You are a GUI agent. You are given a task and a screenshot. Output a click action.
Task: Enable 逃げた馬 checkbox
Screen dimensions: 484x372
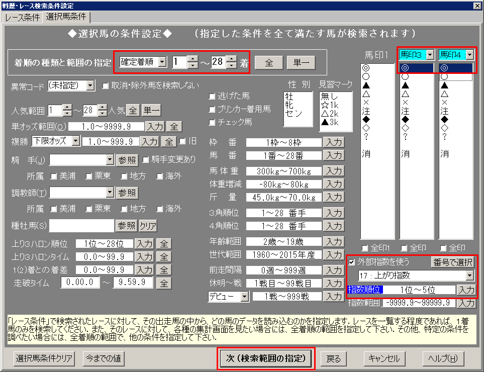click(212, 97)
